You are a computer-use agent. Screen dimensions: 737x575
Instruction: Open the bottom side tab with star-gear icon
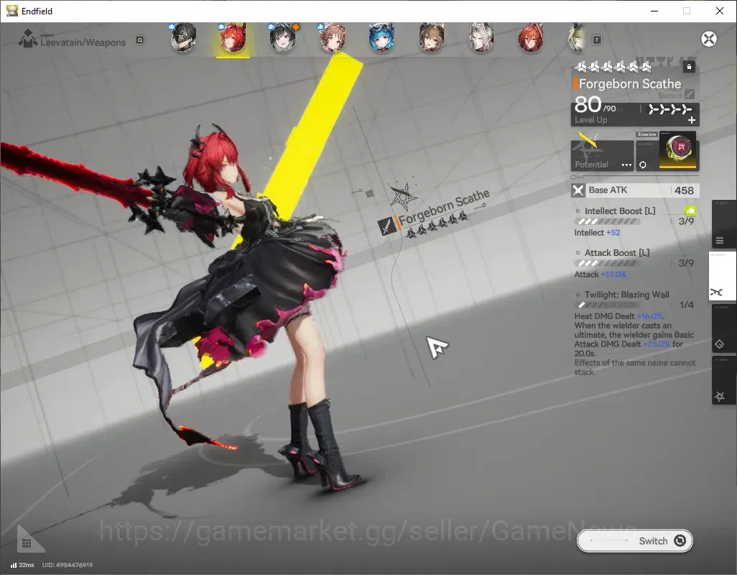pos(723,380)
